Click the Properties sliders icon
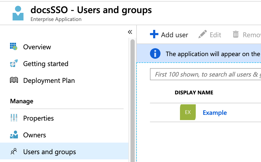Viewport: 261px width, 162px height. [x=14, y=118]
